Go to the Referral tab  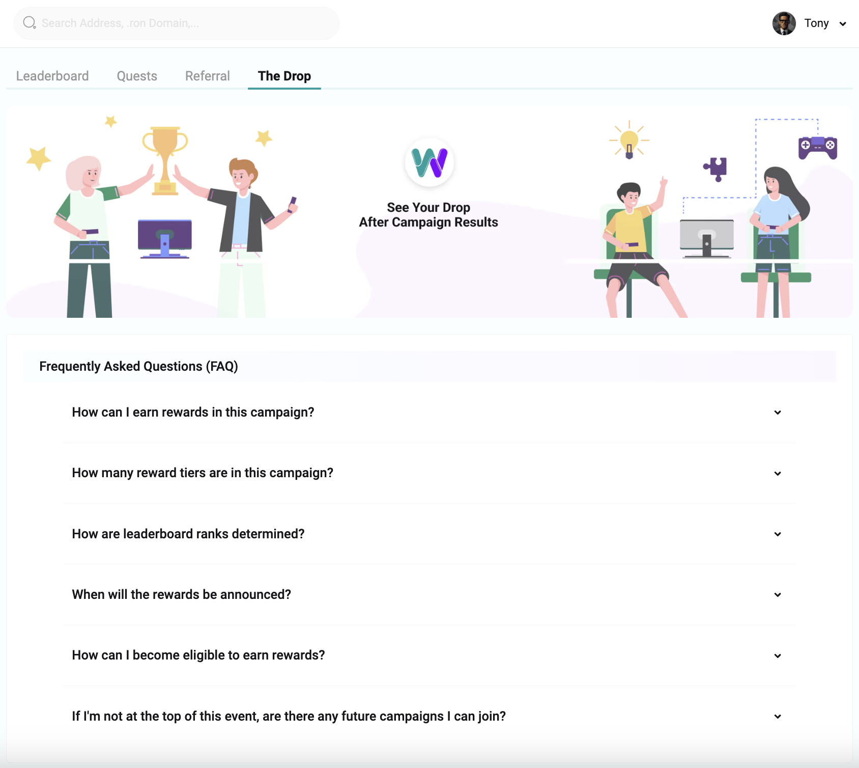pos(208,76)
